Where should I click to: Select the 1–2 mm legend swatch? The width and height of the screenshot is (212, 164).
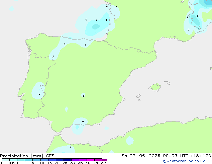(21, 160)
